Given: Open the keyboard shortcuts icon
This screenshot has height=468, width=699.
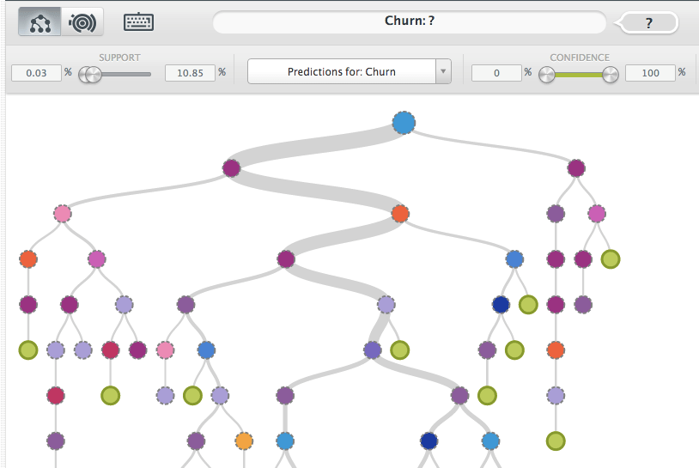Looking at the screenshot, I should pos(138,21).
